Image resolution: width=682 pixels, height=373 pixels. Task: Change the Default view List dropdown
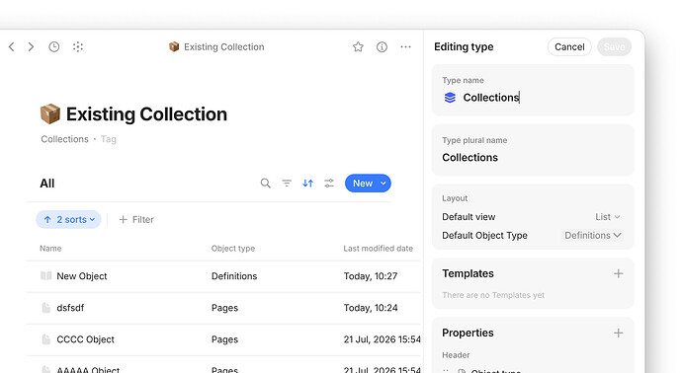[607, 217]
